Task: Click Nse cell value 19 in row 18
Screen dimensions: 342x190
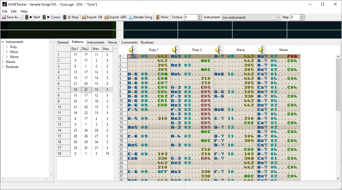Action: [107, 154]
